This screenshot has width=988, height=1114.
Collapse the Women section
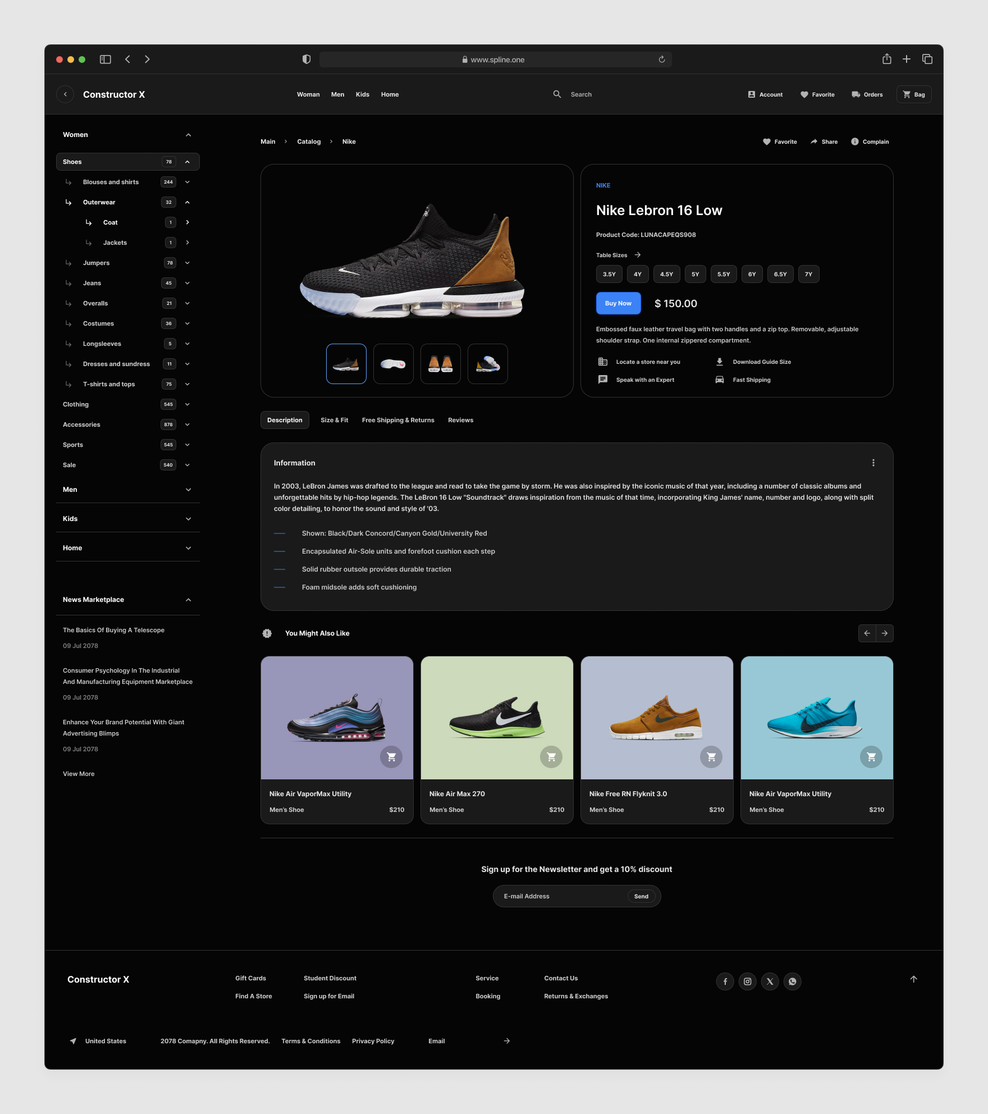pyautogui.click(x=189, y=135)
